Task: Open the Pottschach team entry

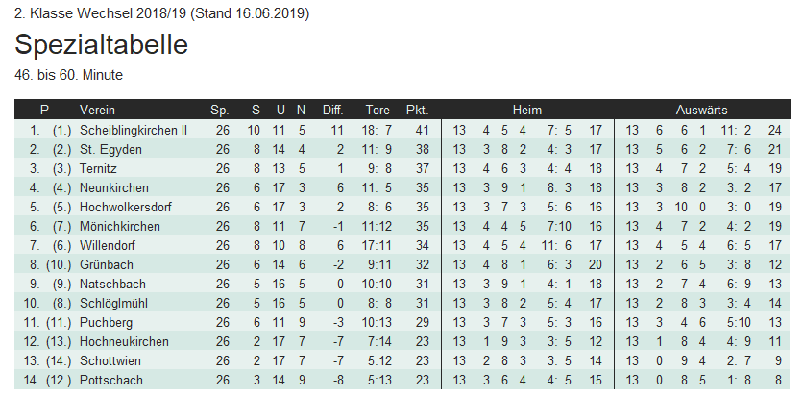Action: (111, 380)
